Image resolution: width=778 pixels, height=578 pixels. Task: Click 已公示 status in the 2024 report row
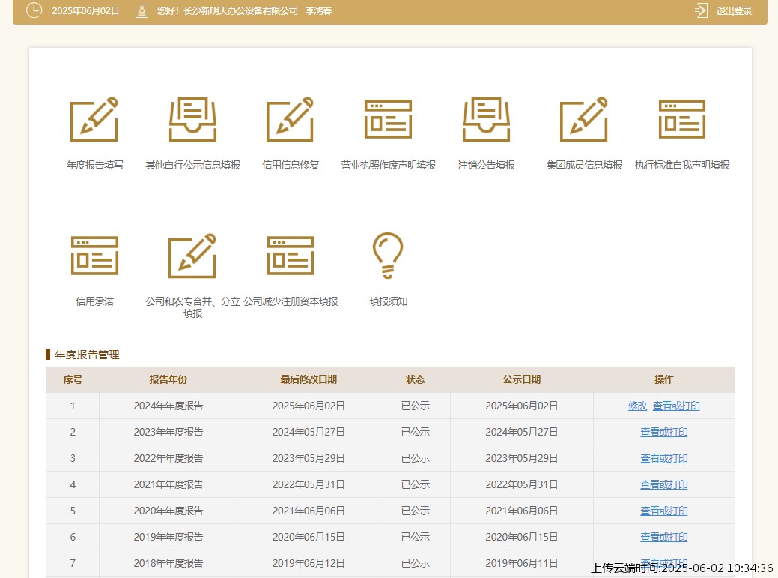click(x=416, y=406)
